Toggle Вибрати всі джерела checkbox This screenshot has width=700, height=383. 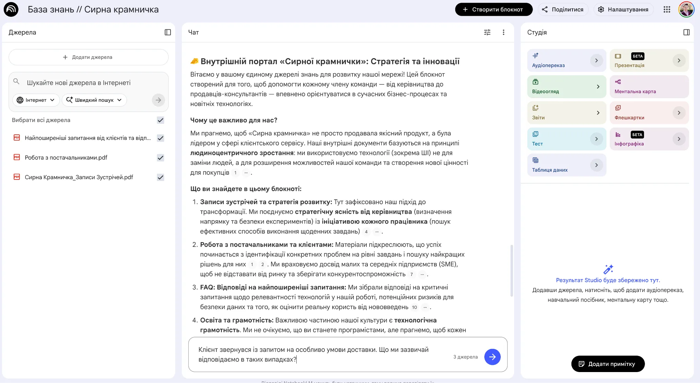tap(160, 120)
